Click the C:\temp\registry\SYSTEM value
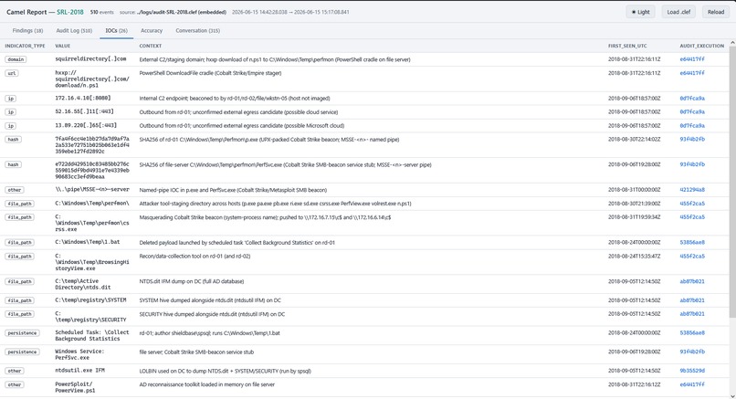The height and width of the screenshot is (399, 736). (x=90, y=300)
